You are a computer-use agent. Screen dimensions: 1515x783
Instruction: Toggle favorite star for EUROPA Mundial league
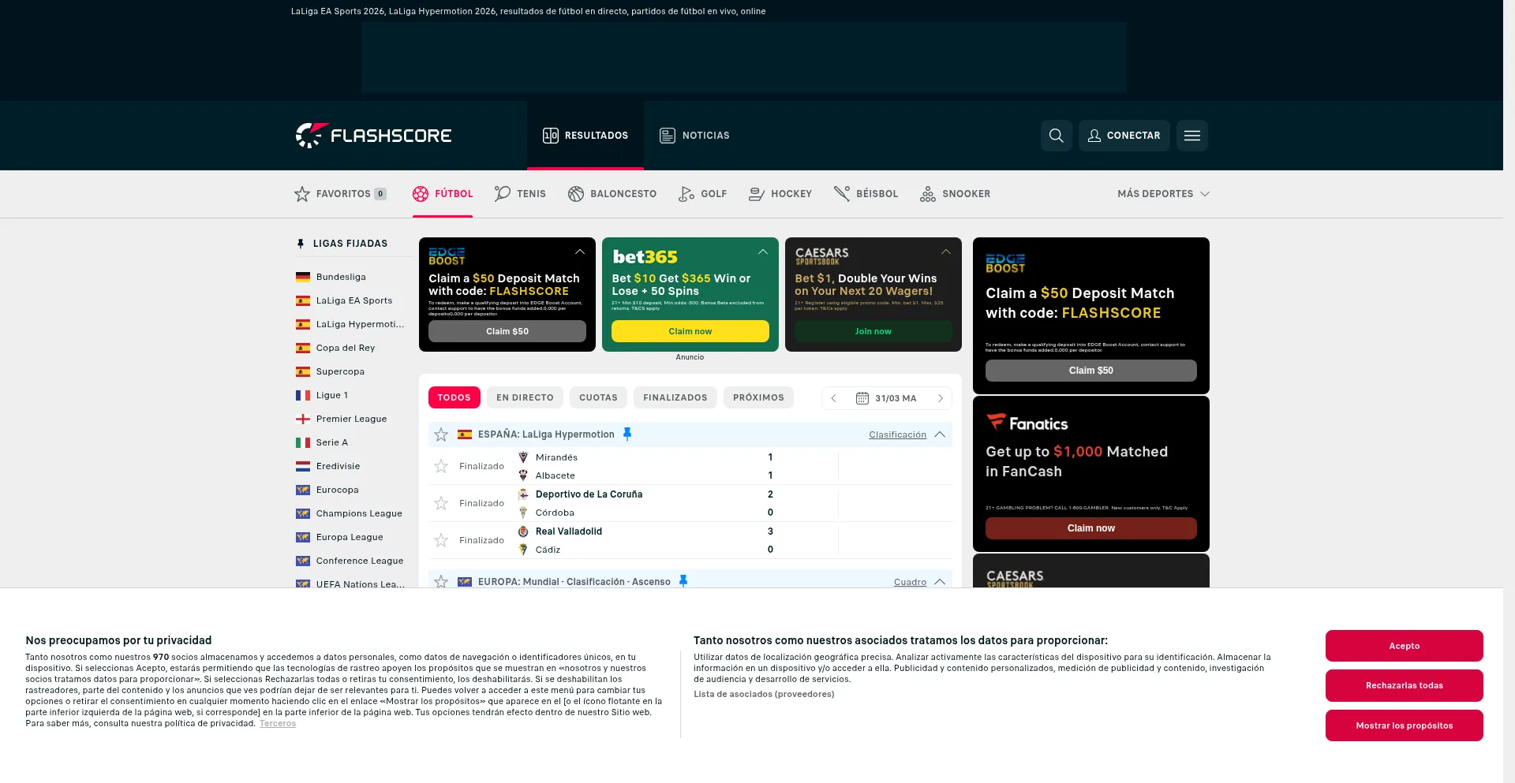coord(441,581)
